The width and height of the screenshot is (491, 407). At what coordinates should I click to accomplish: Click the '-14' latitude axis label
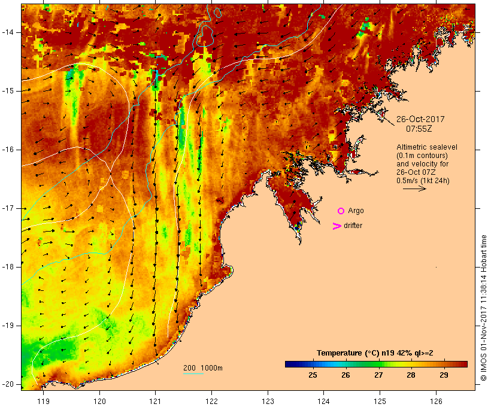(x=7, y=32)
